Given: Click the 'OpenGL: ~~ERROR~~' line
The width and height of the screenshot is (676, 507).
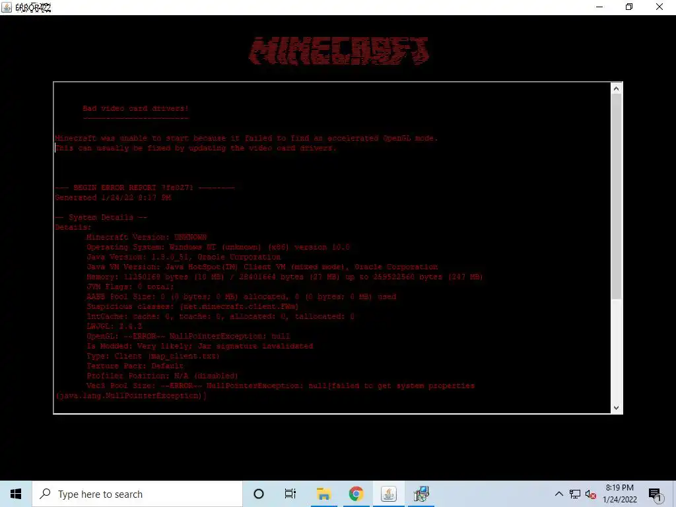Looking at the screenshot, I should point(188,336).
